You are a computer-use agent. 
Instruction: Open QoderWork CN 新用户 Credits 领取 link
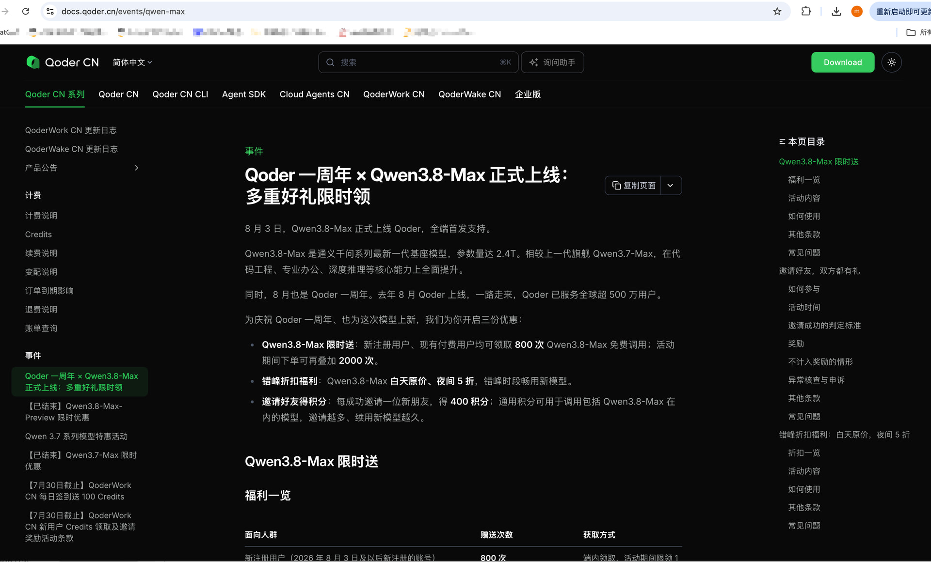tap(80, 527)
